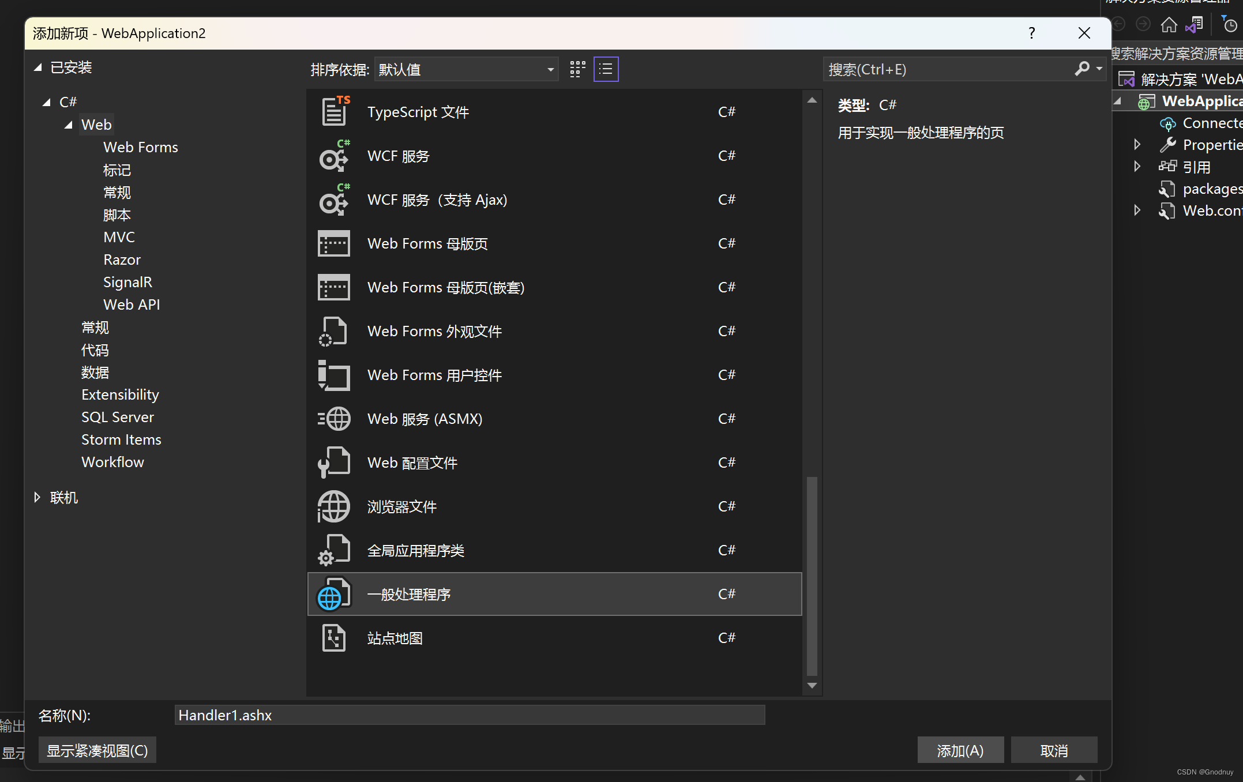Screen dimensions: 1243x782
Task: Expand the 联机 node
Action: (x=37, y=497)
